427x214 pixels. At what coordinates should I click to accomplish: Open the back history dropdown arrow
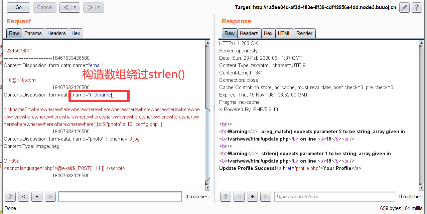(x=76, y=7)
